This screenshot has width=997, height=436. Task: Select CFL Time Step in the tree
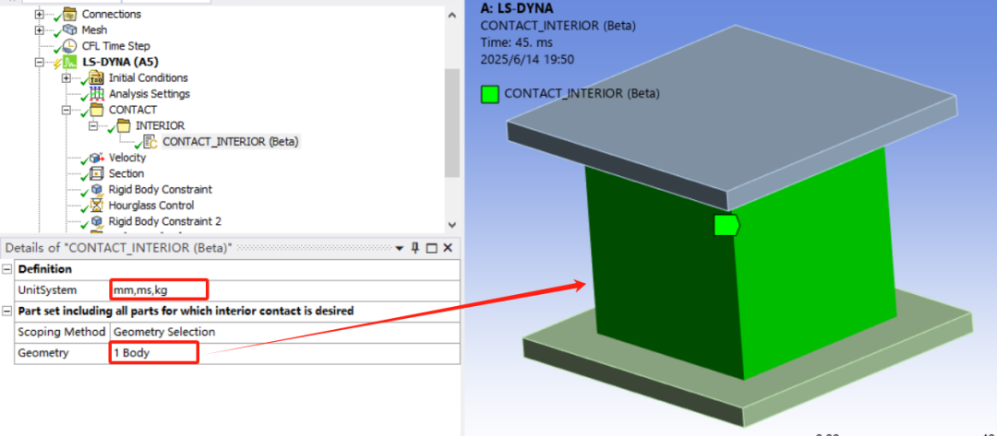pyautogui.click(x=116, y=46)
